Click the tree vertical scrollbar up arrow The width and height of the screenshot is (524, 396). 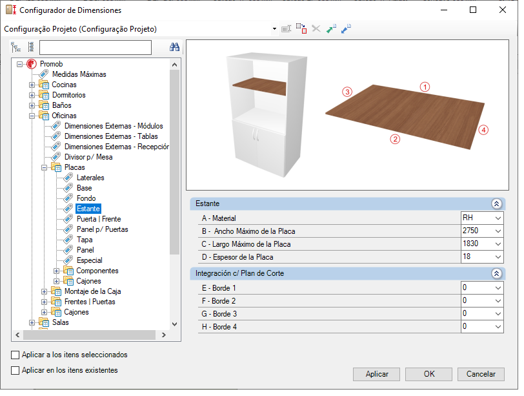[174, 65]
